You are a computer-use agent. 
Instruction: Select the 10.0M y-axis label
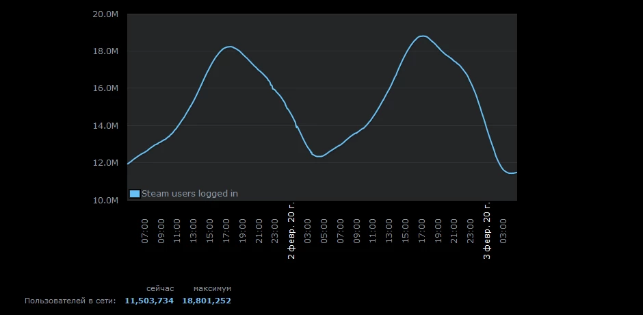point(105,201)
